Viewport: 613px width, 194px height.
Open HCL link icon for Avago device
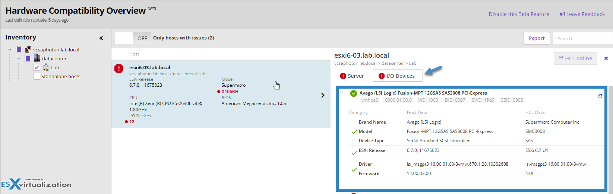coord(600,96)
